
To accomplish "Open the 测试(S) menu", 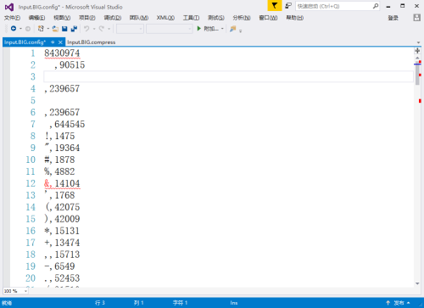I will pos(216,18).
